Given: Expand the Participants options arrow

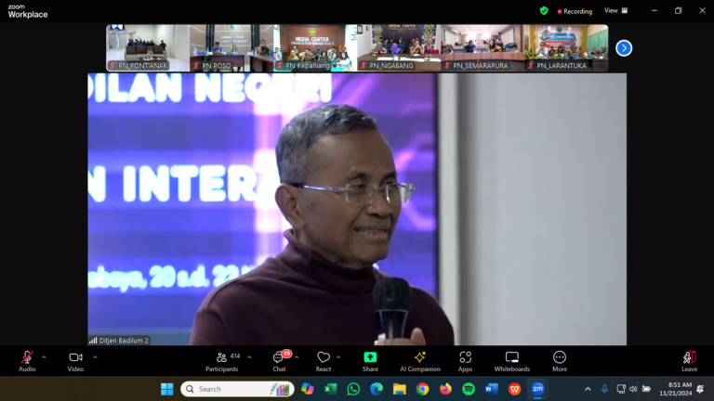Looking at the screenshot, I should (x=249, y=356).
